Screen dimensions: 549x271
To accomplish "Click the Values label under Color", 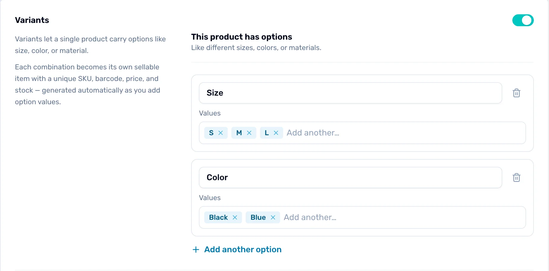I will (210, 198).
